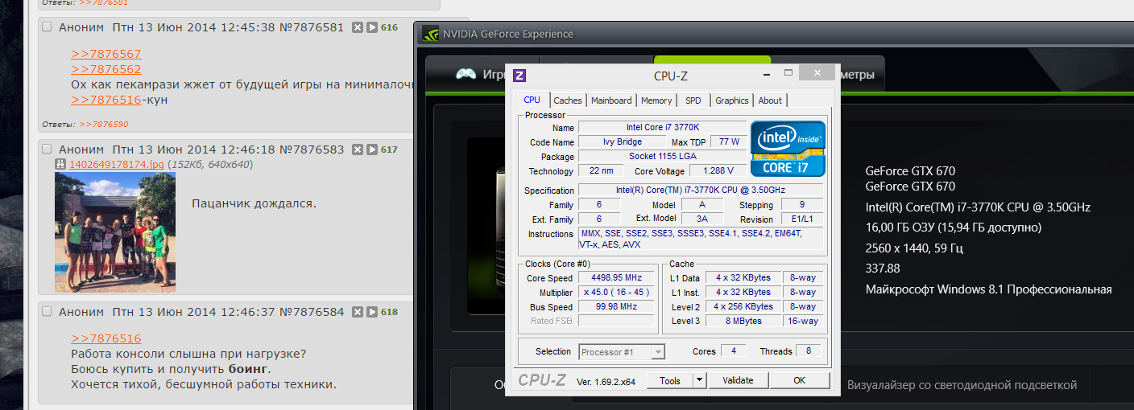Click the Max TDP value 77 W
Image resolution: width=1134 pixels, height=410 pixels.
coord(729,142)
